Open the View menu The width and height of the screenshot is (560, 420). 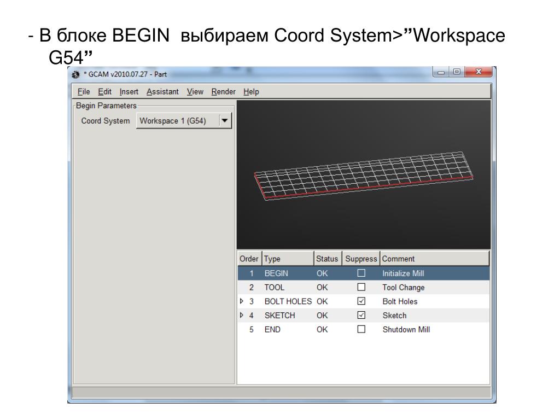click(195, 92)
